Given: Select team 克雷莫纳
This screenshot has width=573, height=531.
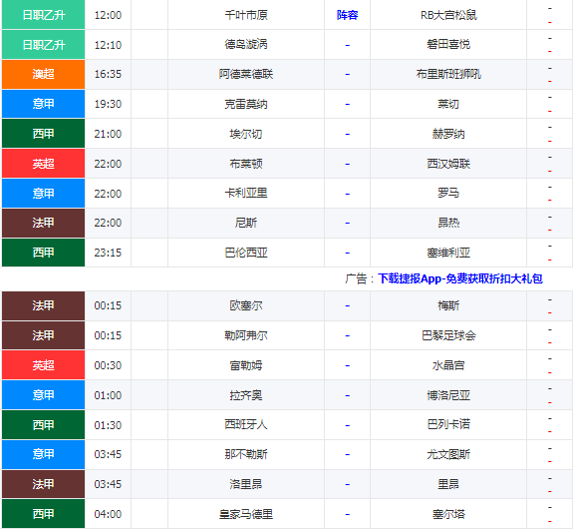Looking at the screenshot, I should click(246, 104).
